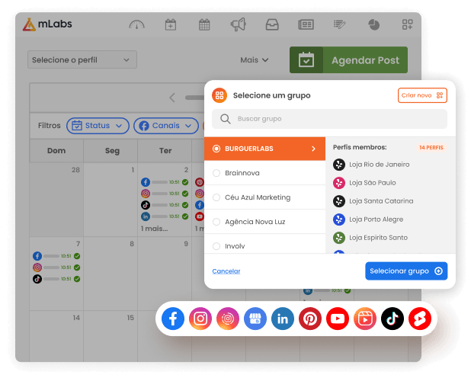471x381 pixels.
Task: Expand BURGUERLABS with the right chevron
Action: [313, 149]
